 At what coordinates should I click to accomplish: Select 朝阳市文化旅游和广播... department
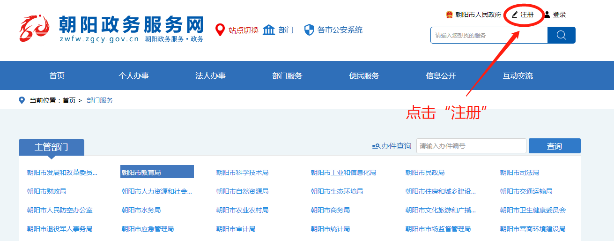pos(441,210)
